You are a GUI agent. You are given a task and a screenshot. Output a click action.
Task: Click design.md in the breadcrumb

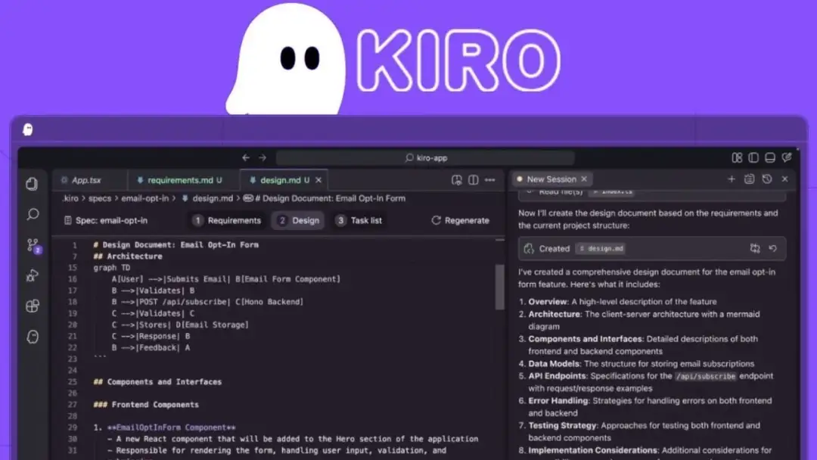[213, 198]
